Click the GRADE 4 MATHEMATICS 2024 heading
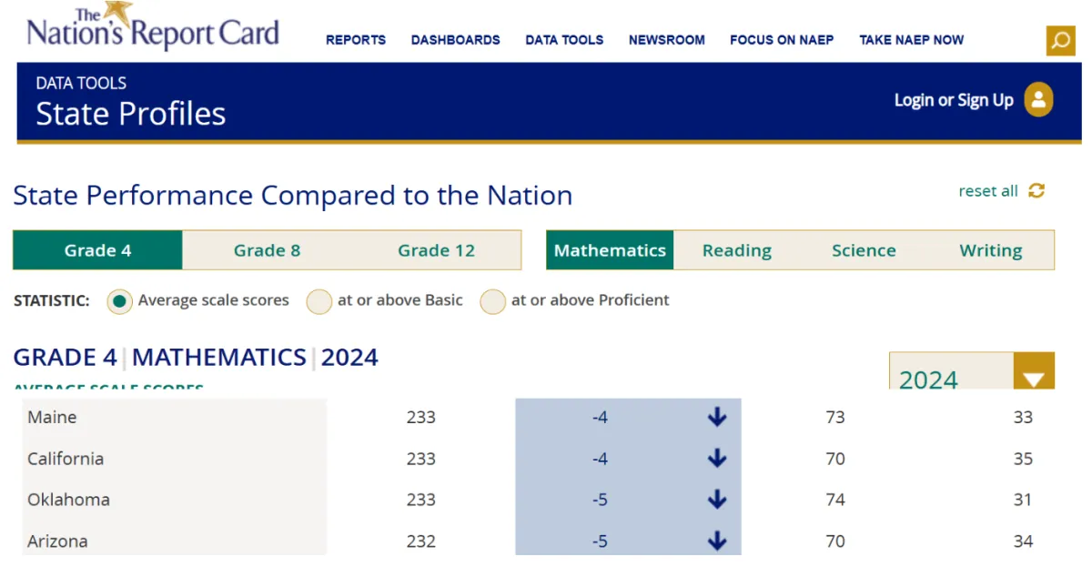Screen dimensions: 1092x587 (196, 357)
